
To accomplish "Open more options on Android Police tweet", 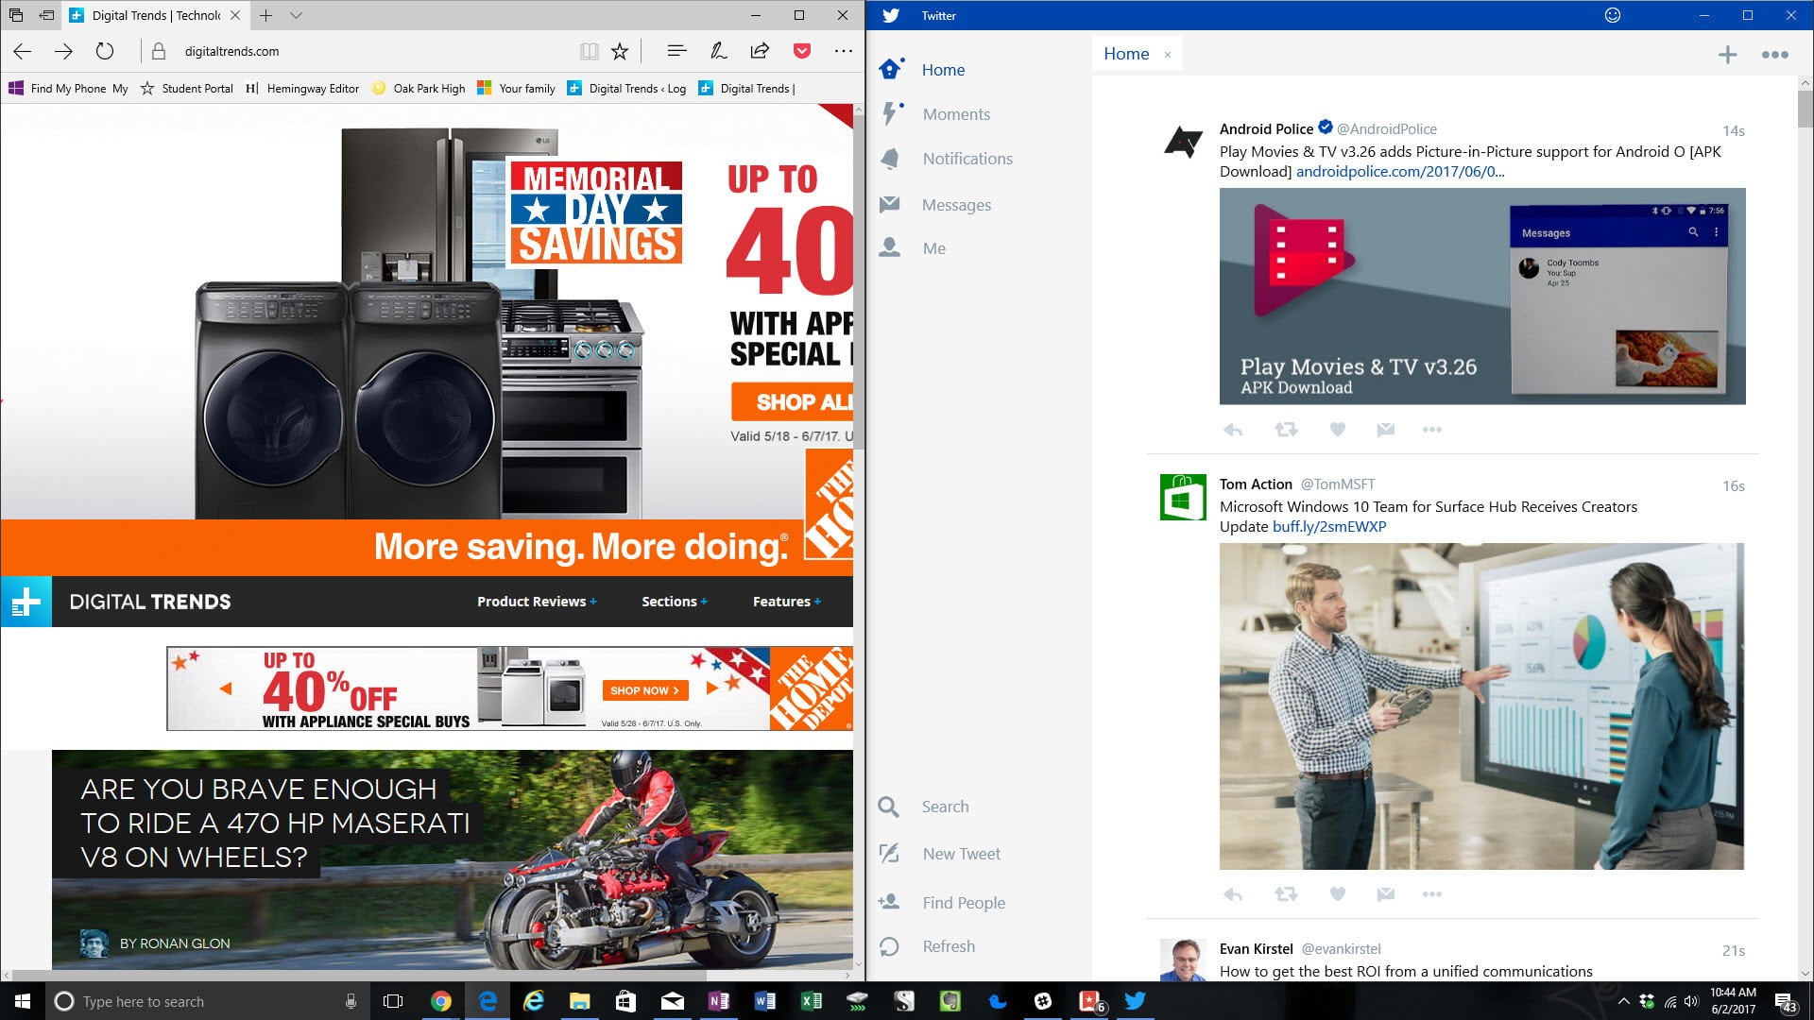I will click(1432, 430).
